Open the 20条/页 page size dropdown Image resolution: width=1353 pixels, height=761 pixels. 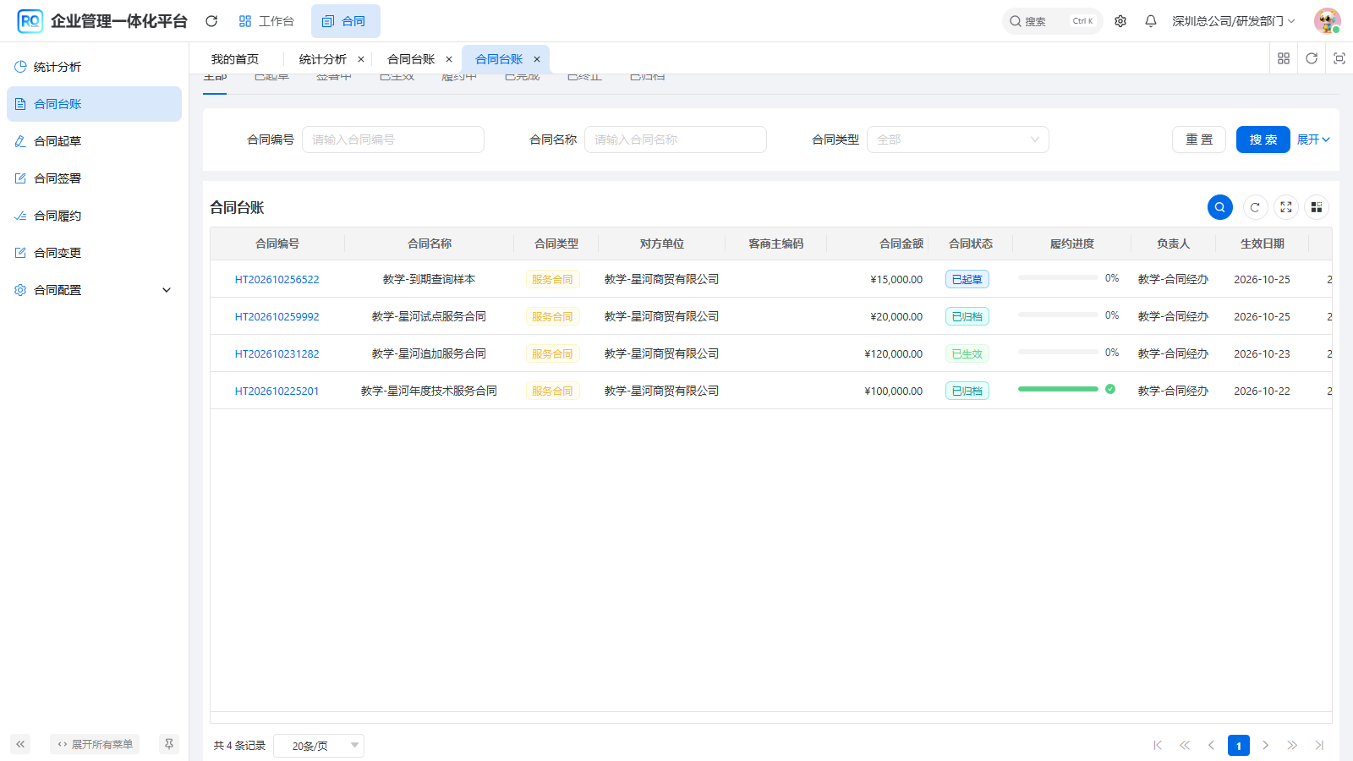319,746
